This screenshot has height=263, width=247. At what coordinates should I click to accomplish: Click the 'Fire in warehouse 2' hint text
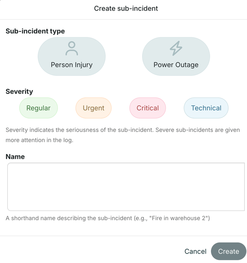coord(108,218)
